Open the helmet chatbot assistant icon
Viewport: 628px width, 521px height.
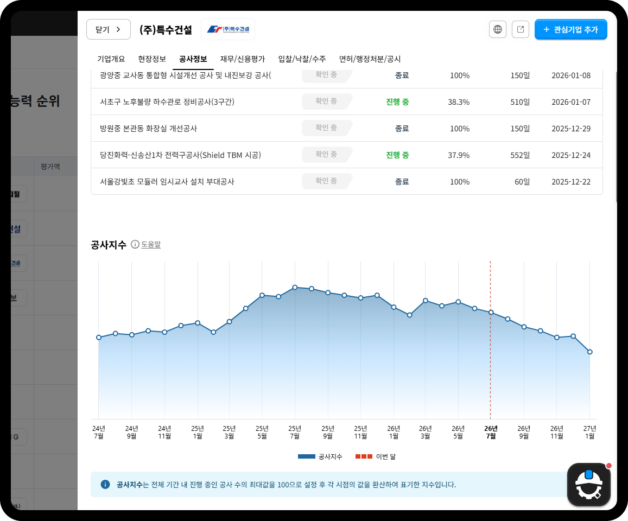point(589,485)
